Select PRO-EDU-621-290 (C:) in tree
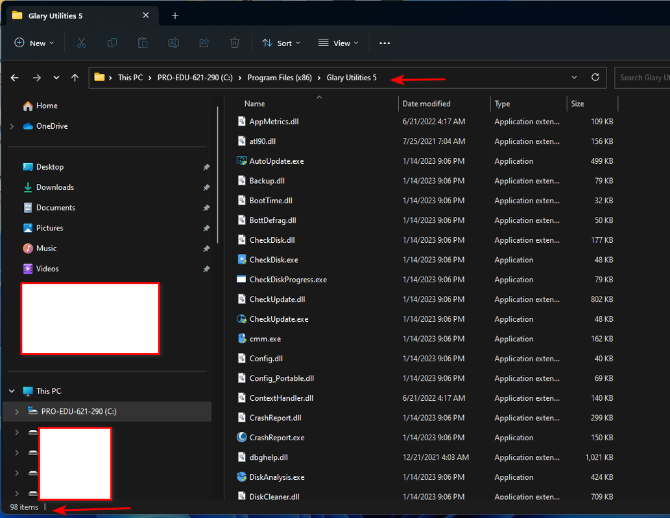 pyautogui.click(x=107, y=412)
